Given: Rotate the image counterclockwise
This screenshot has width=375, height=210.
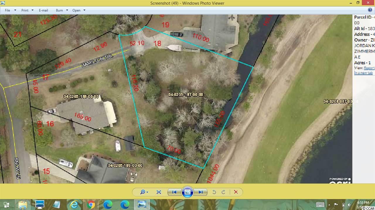Looking at the screenshot, I should pos(214,192).
